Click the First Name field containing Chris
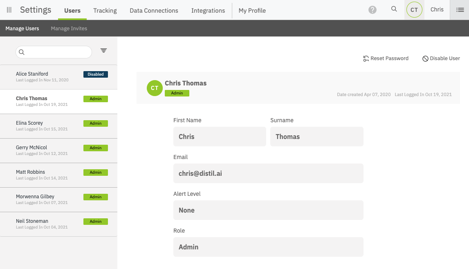The width and height of the screenshot is (469, 269). tap(220, 137)
